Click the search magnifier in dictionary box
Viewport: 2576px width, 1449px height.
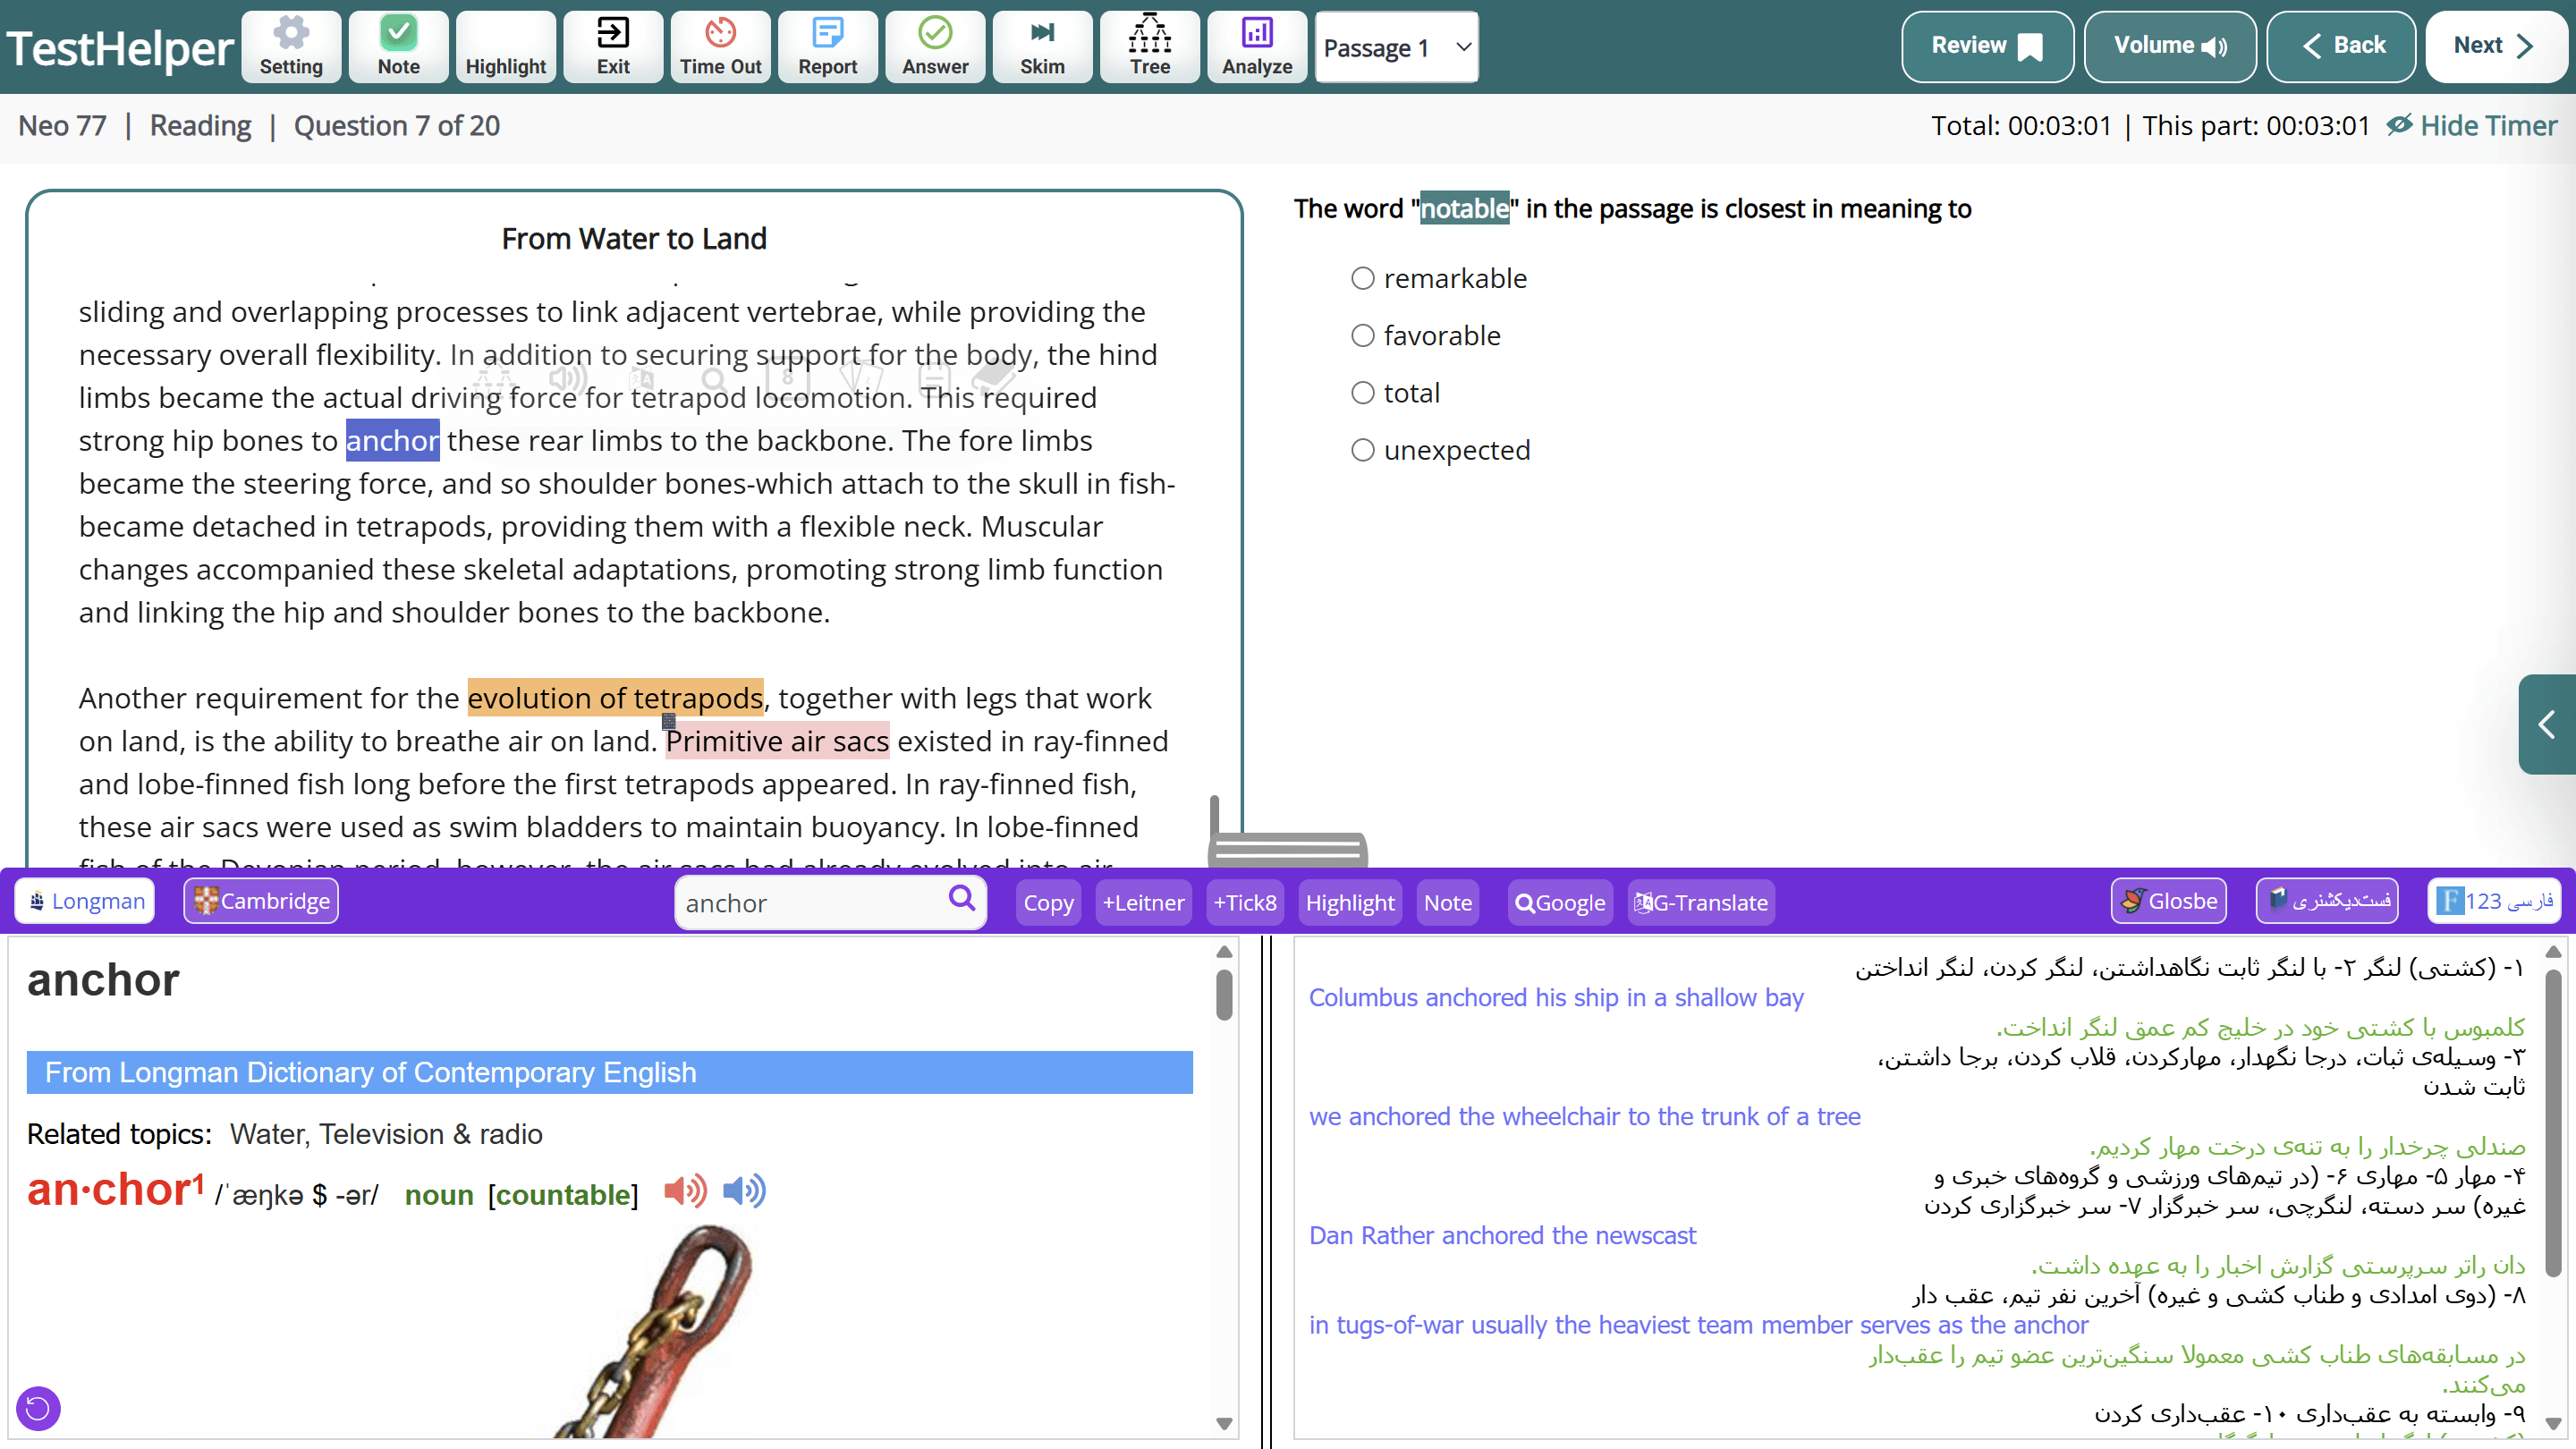[961, 898]
